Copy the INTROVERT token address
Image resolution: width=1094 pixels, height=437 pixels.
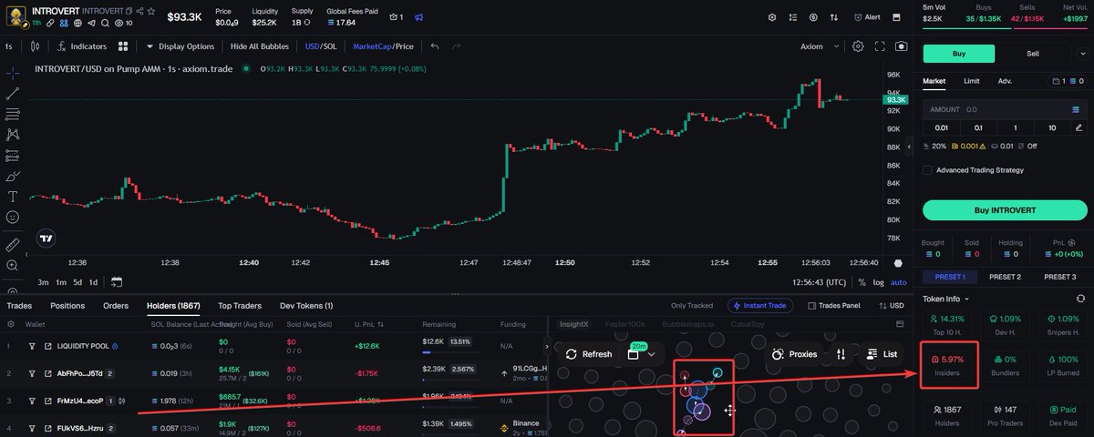tap(129, 11)
